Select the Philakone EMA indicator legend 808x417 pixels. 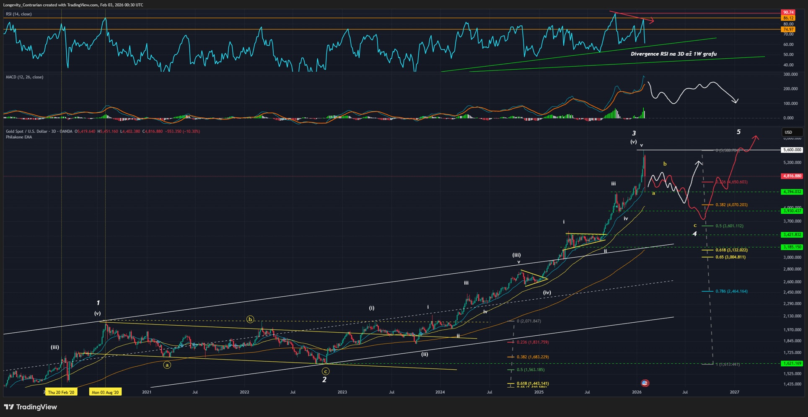19,137
